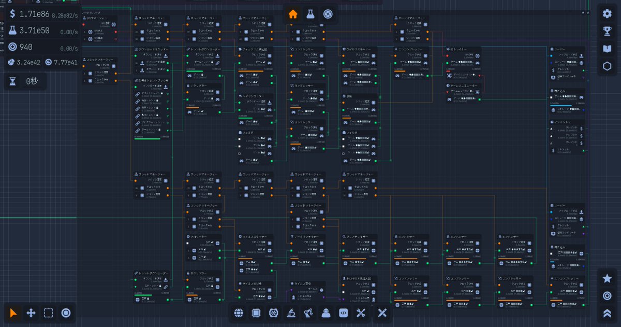The width and height of the screenshot is (621, 327).
Task: Open the achievements trophy icon
Action: (607, 31)
